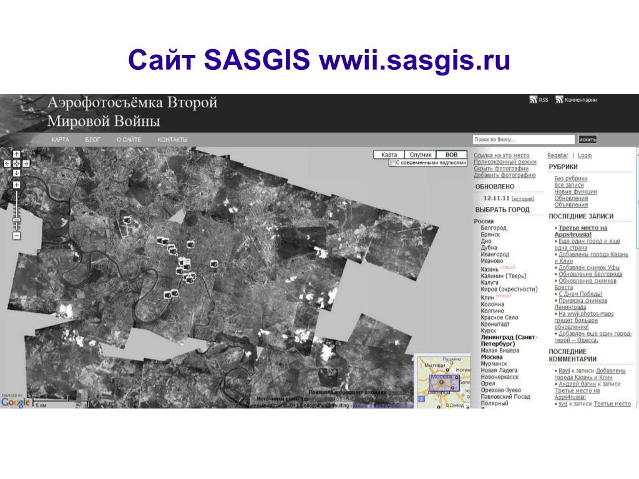
Task: Select the city Мурманск
Action: 494,364
